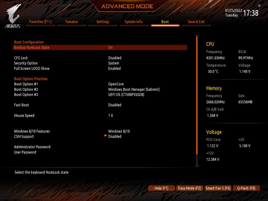Click the Boot Option Priorities heading

point(31,79)
